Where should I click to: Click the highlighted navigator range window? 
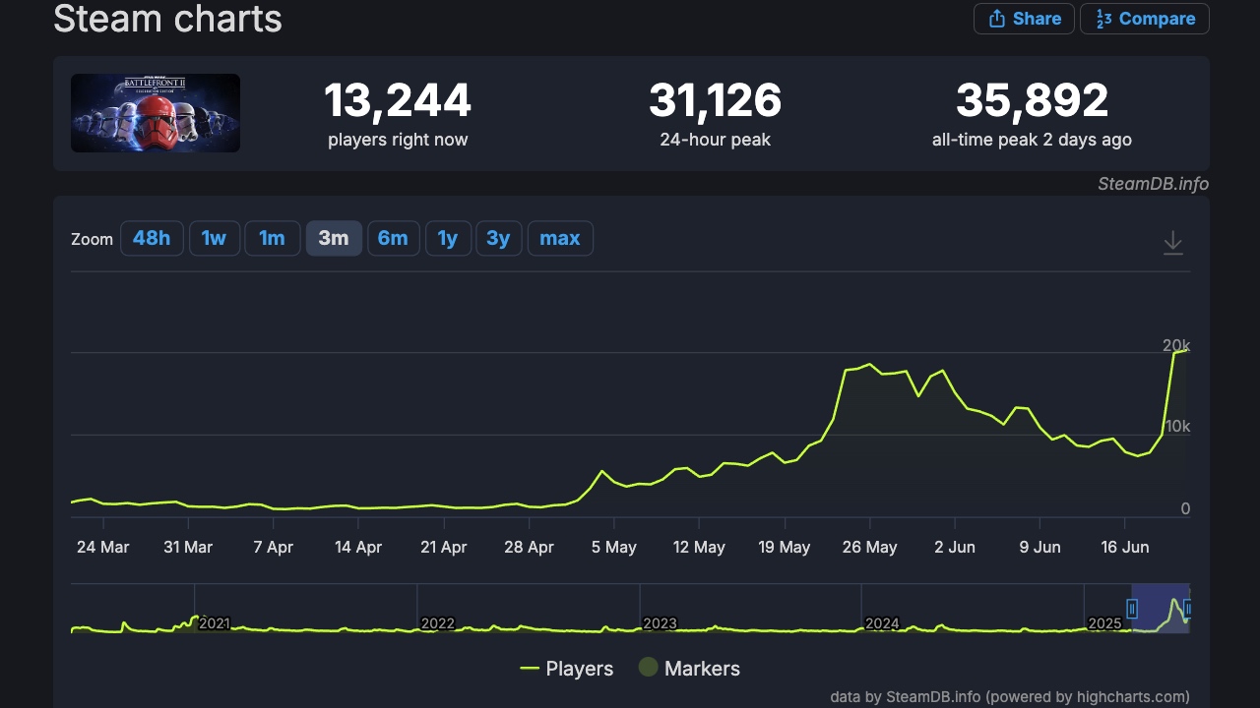[1161, 609]
